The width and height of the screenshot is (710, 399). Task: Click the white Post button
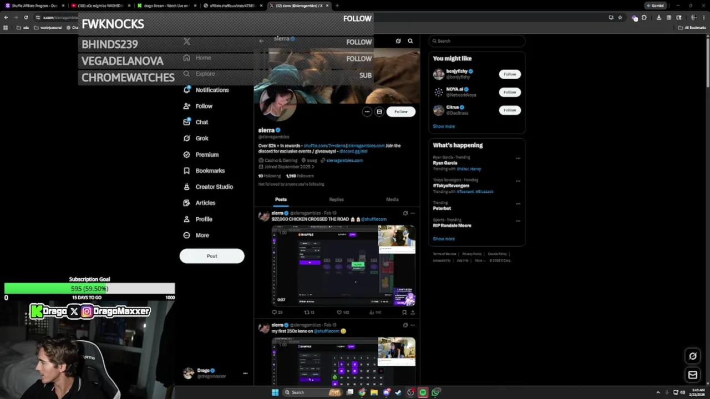pyautogui.click(x=212, y=256)
